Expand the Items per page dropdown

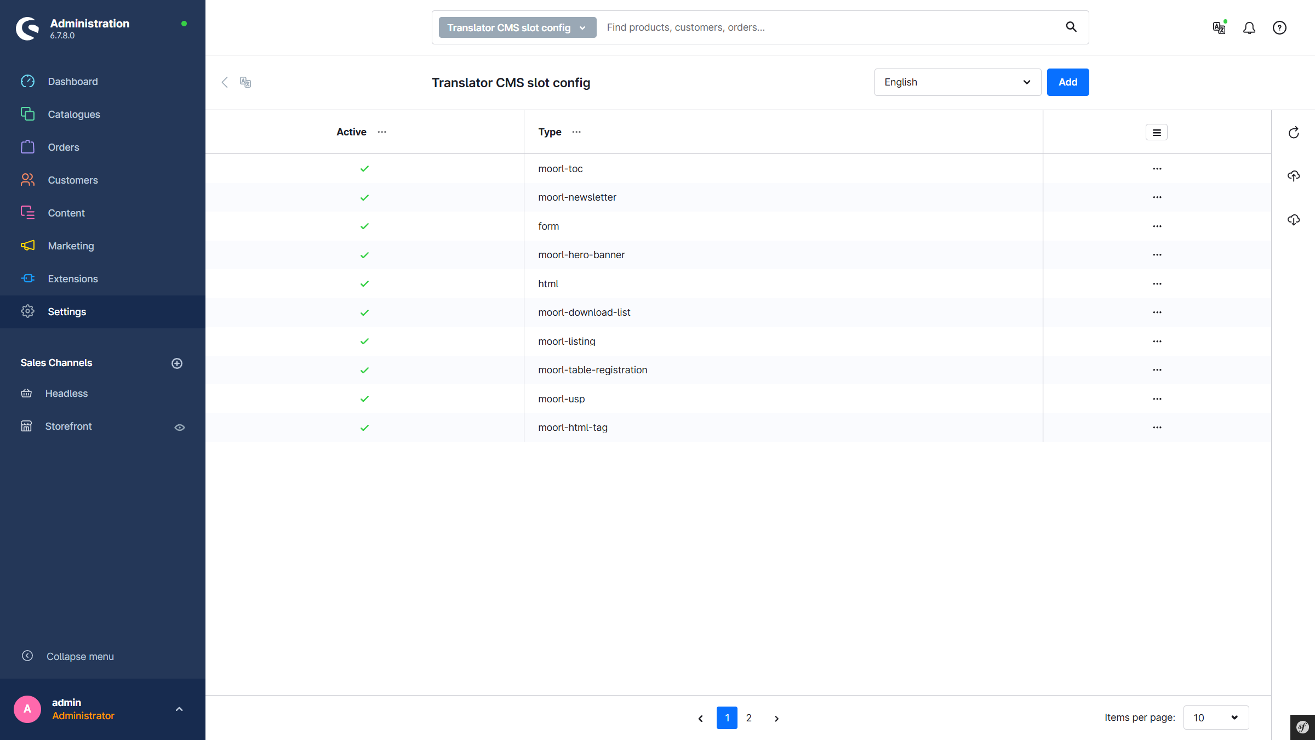point(1216,718)
